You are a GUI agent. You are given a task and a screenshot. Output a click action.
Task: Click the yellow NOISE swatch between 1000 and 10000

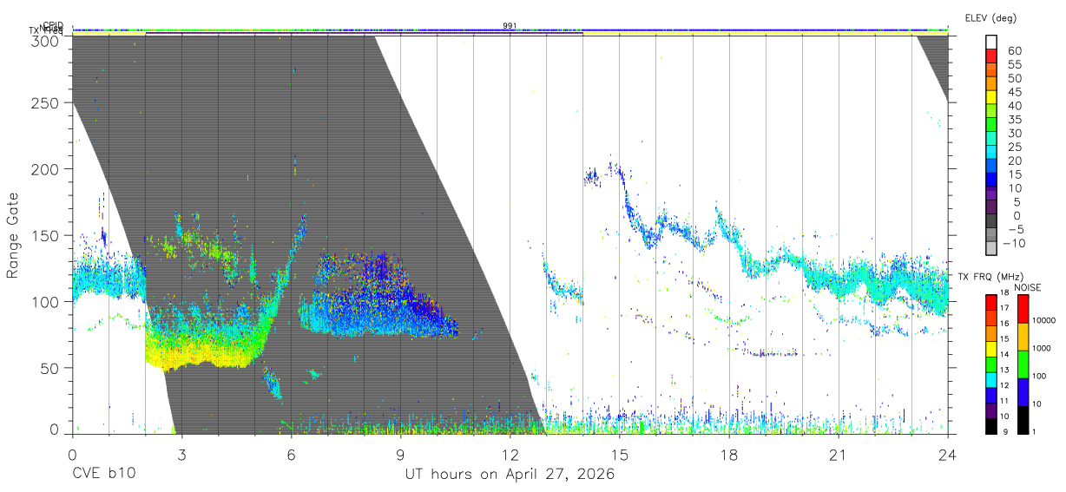coord(1023,336)
